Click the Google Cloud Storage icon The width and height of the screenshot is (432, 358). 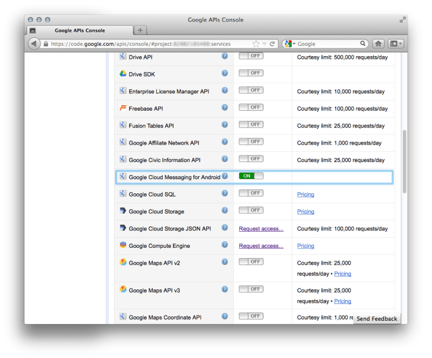[x=123, y=211]
